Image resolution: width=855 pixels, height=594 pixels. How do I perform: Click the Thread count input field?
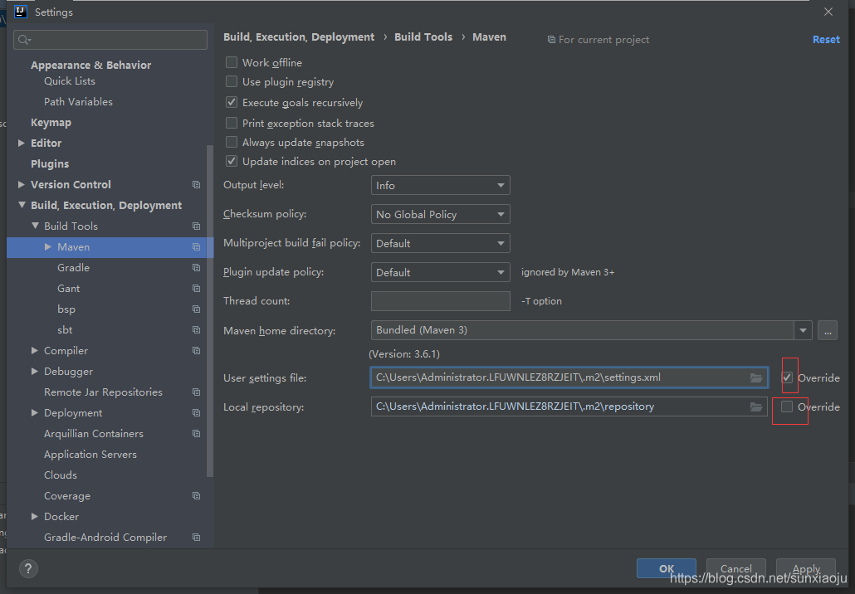tap(440, 301)
